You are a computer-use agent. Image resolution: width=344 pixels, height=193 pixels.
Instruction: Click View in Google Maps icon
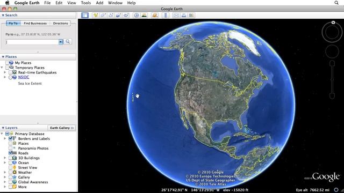[x=191, y=16]
